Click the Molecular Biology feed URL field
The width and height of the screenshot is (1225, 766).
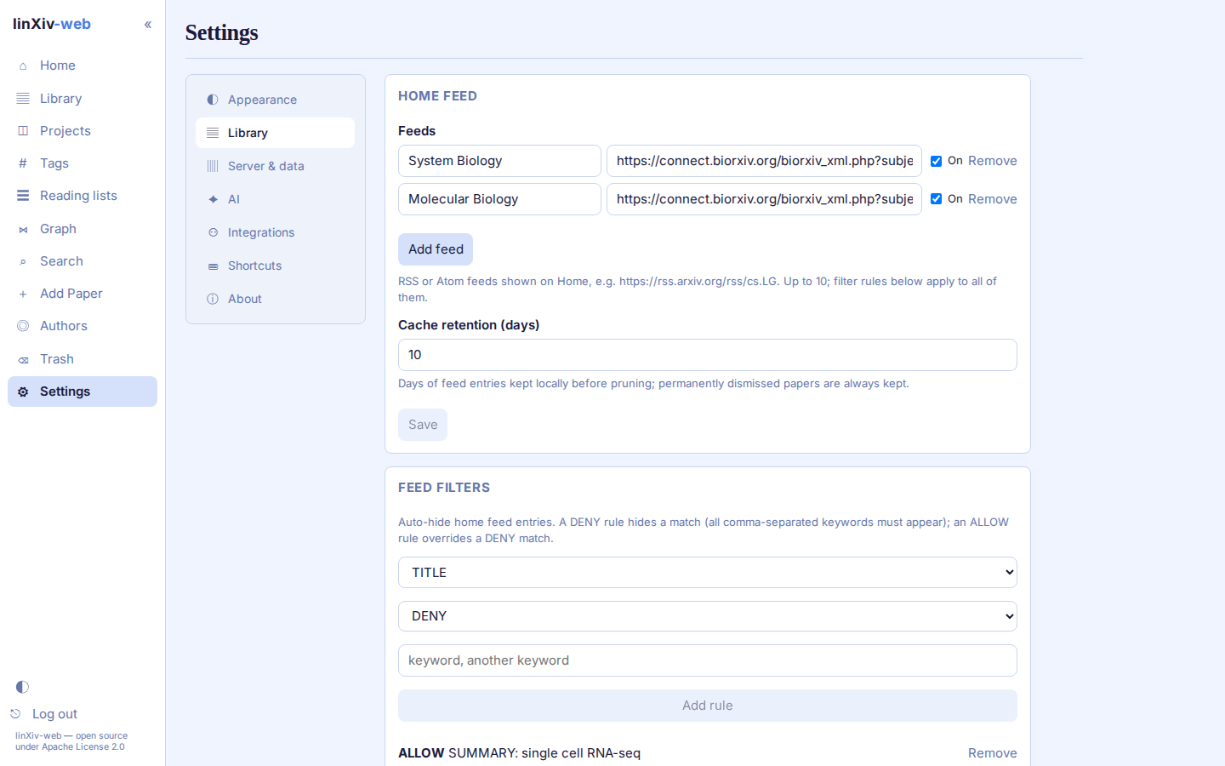(x=764, y=199)
